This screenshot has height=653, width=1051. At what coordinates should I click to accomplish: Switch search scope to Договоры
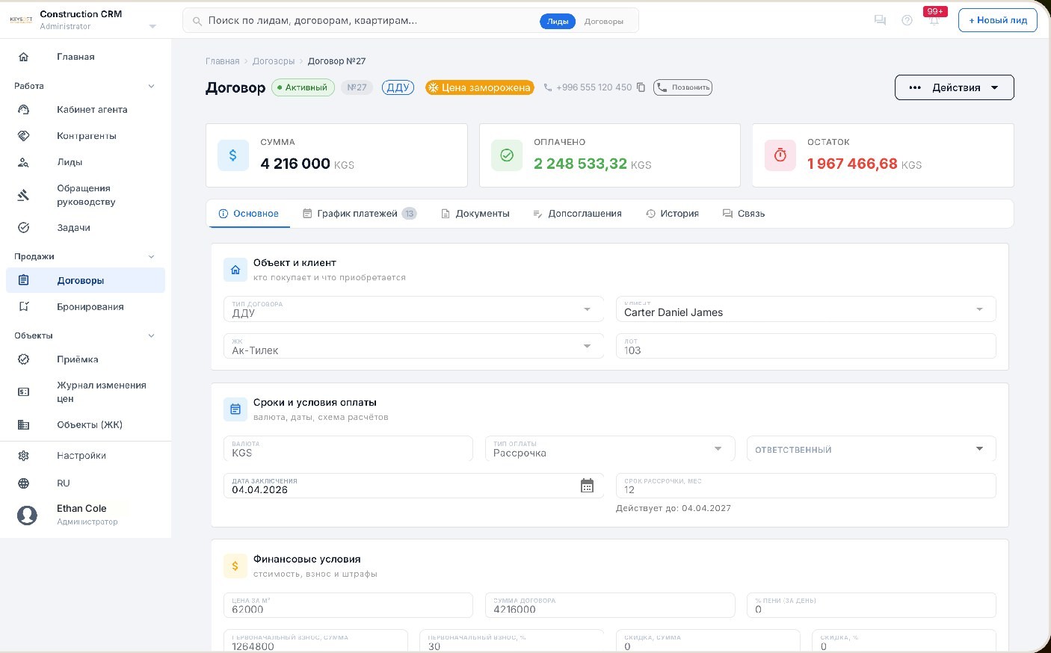[x=604, y=22]
